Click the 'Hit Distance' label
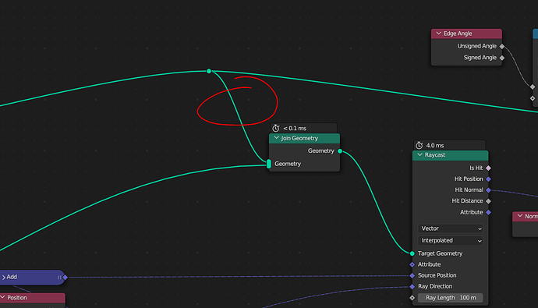Viewport: 538px width, 308px height. pyautogui.click(x=467, y=201)
